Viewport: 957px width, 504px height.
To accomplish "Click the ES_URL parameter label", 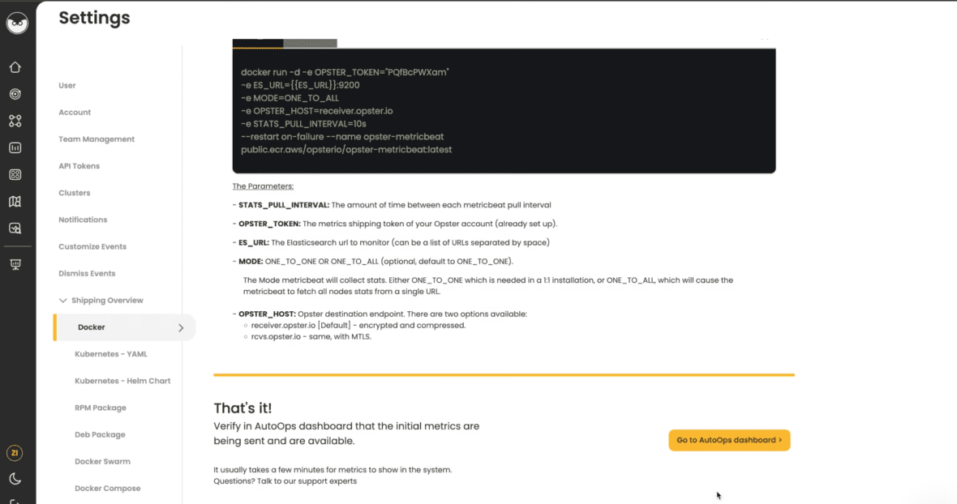I will [253, 242].
